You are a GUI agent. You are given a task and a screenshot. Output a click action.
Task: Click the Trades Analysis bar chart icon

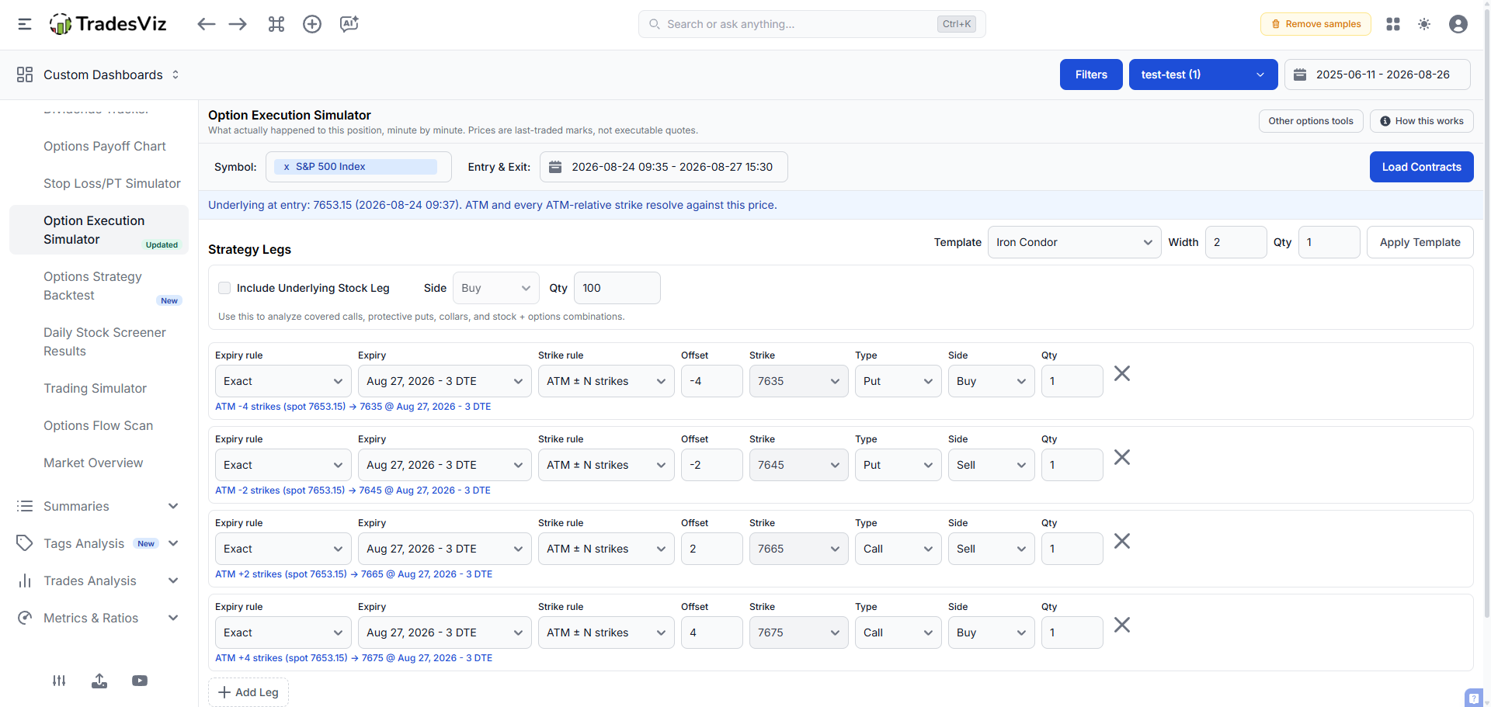(x=25, y=581)
